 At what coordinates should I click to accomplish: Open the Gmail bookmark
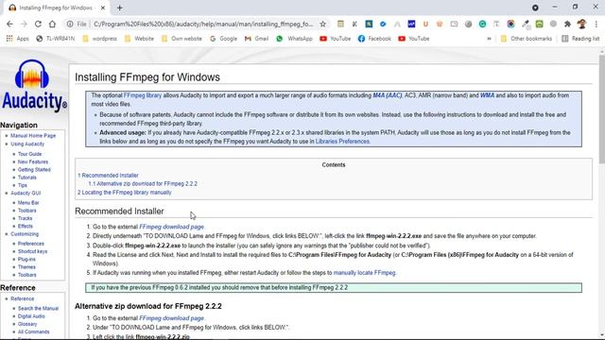[x=256, y=39]
